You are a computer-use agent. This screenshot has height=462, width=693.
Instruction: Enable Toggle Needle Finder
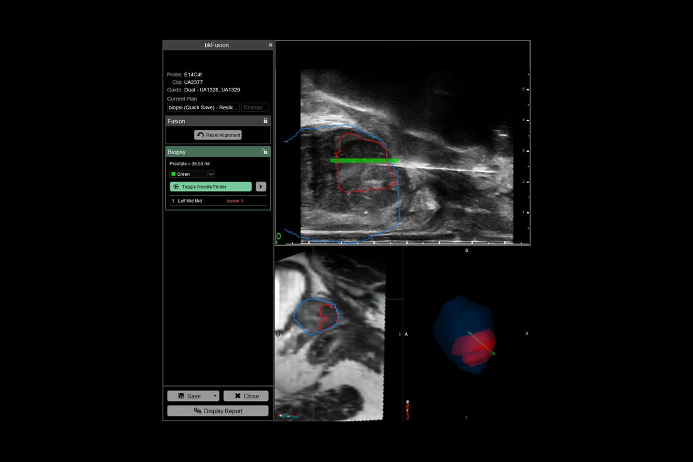210,186
